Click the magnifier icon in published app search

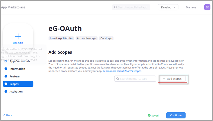click(x=115, y=7)
